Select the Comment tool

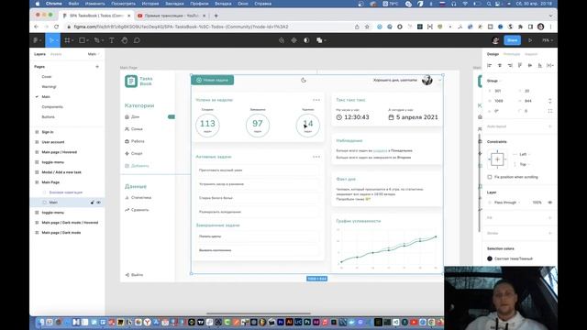tap(137, 40)
